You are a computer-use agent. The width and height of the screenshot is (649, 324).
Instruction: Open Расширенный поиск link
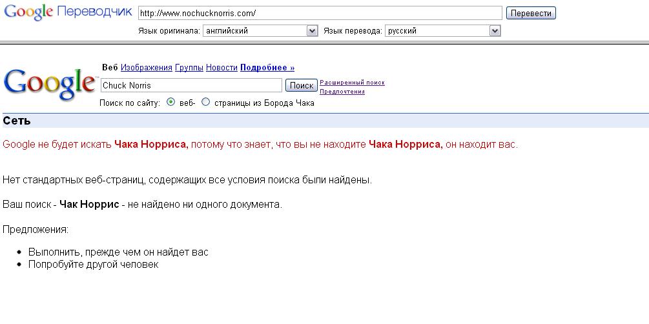click(x=352, y=83)
